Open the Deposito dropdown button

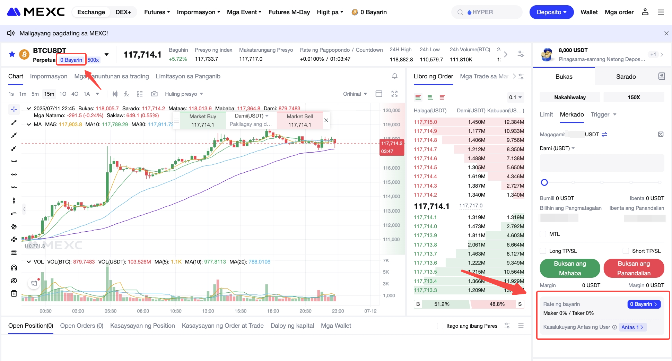pyautogui.click(x=551, y=12)
